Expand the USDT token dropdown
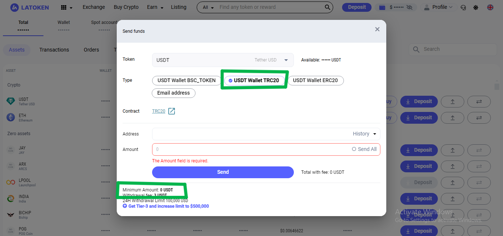Viewport: 503px width, 236px height. (x=286, y=60)
